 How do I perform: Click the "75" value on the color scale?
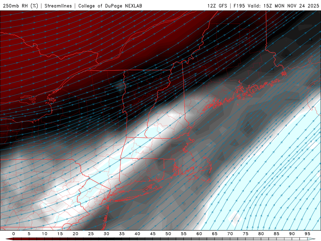(x=246, y=234)
